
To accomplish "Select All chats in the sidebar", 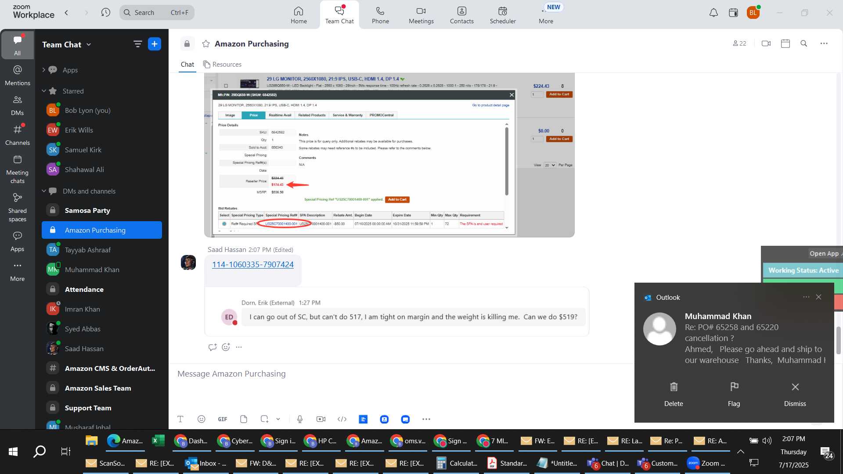I will (x=17, y=45).
